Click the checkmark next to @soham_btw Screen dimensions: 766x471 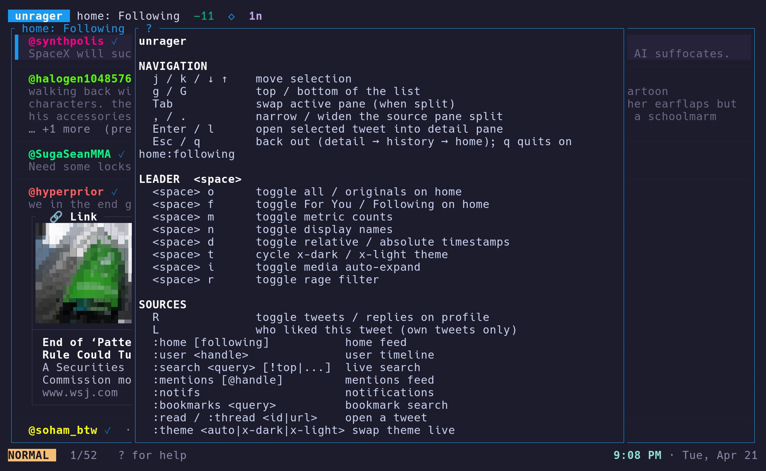coord(108,431)
